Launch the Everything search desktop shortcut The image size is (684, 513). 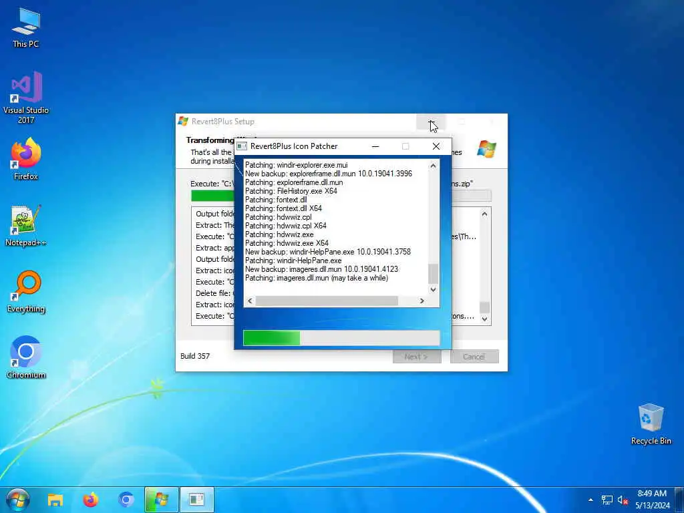(26, 292)
